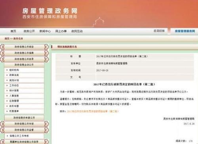This screenshot has width=198, height=144.
Task: Choose 应急管理 in the sidebar list
Action: tap(14, 101)
